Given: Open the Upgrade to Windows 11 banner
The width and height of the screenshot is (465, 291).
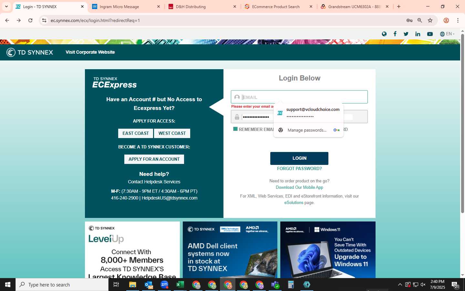Looking at the screenshot, I should coord(328,250).
